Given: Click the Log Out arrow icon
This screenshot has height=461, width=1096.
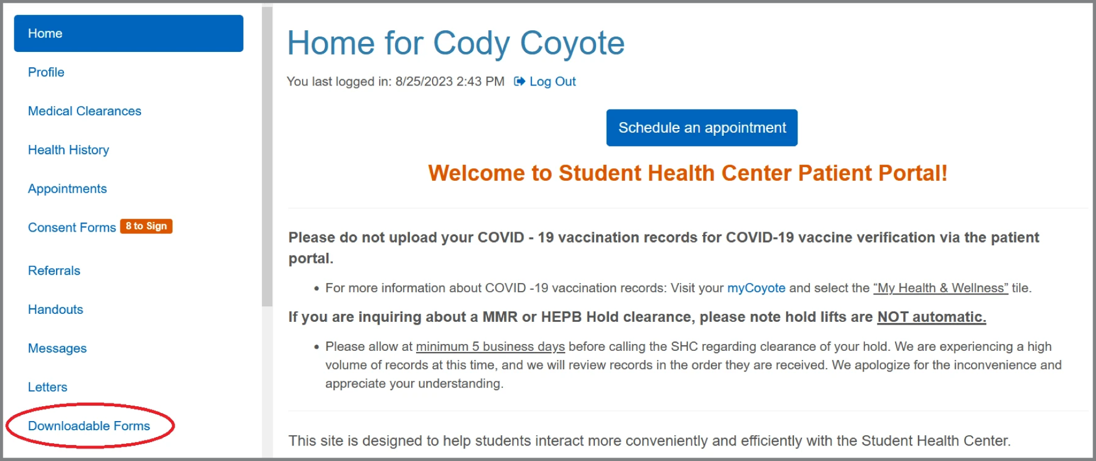Looking at the screenshot, I should point(519,82).
